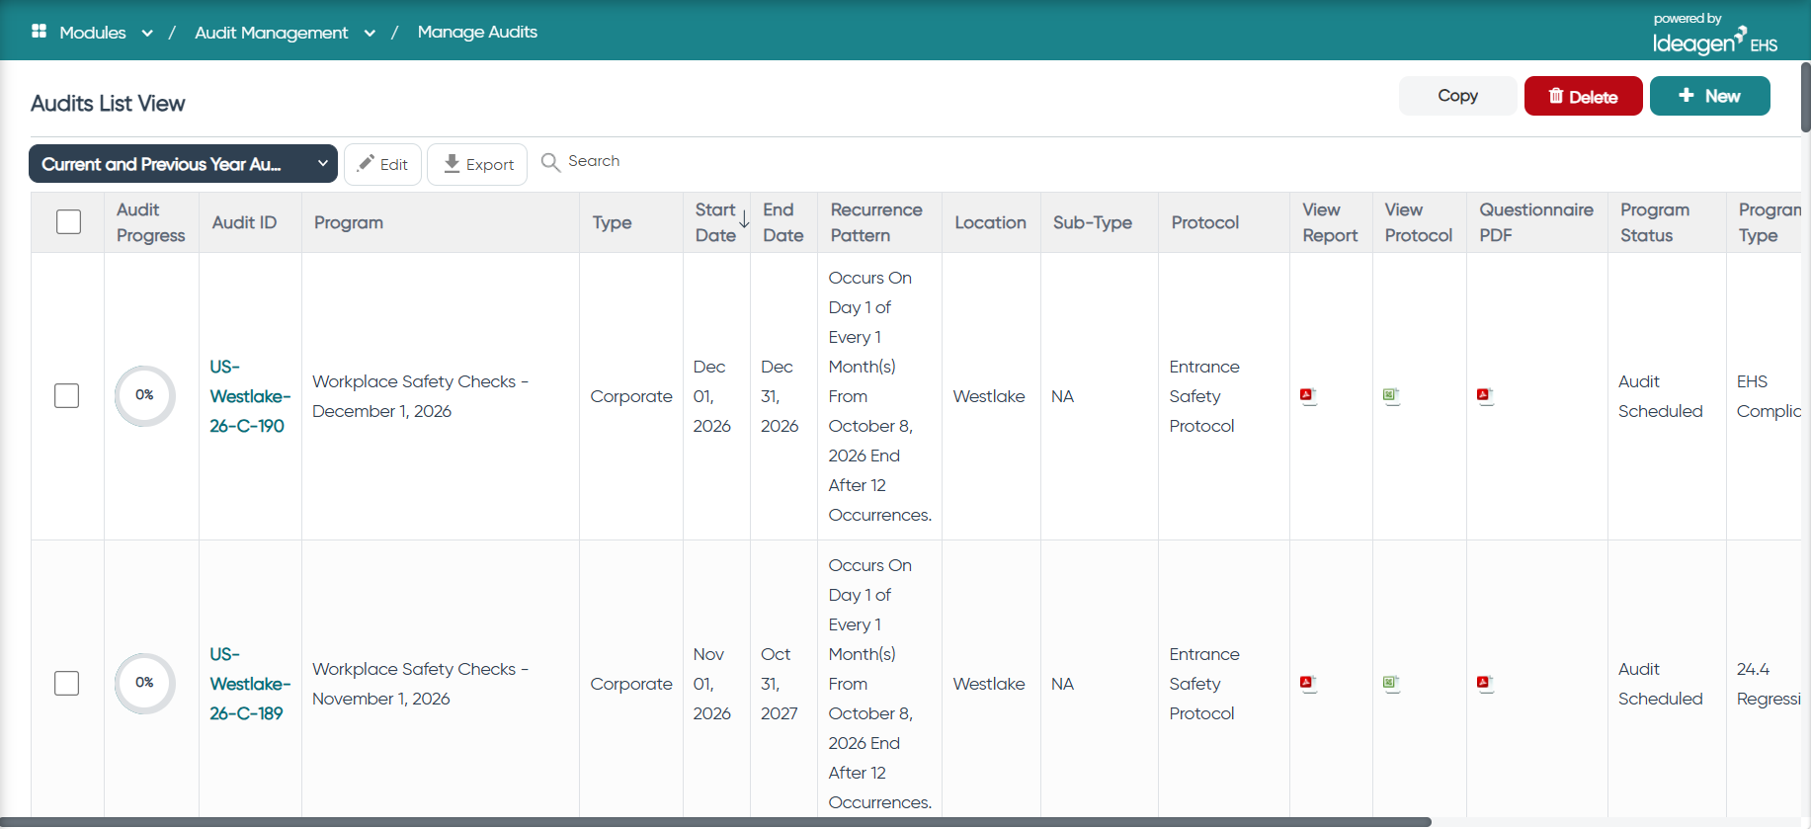Viewport: 1811px width, 829px height.
Task: Create a New audit
Action: coord(1709,96)
